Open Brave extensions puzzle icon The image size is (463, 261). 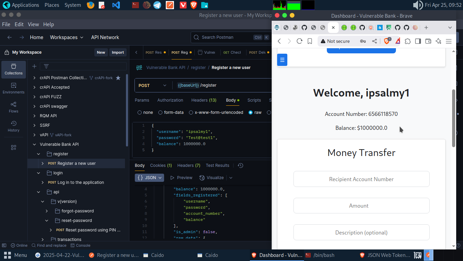point(408,41)
